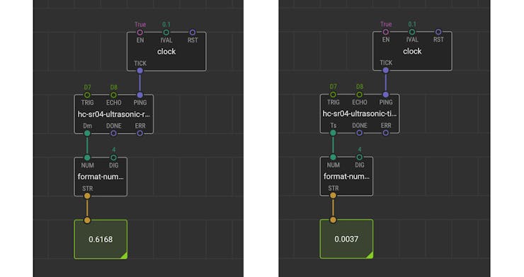Select the TRIG pin labeled D7 on left sensor node
The image size is (524, 277).
(87, 95)
